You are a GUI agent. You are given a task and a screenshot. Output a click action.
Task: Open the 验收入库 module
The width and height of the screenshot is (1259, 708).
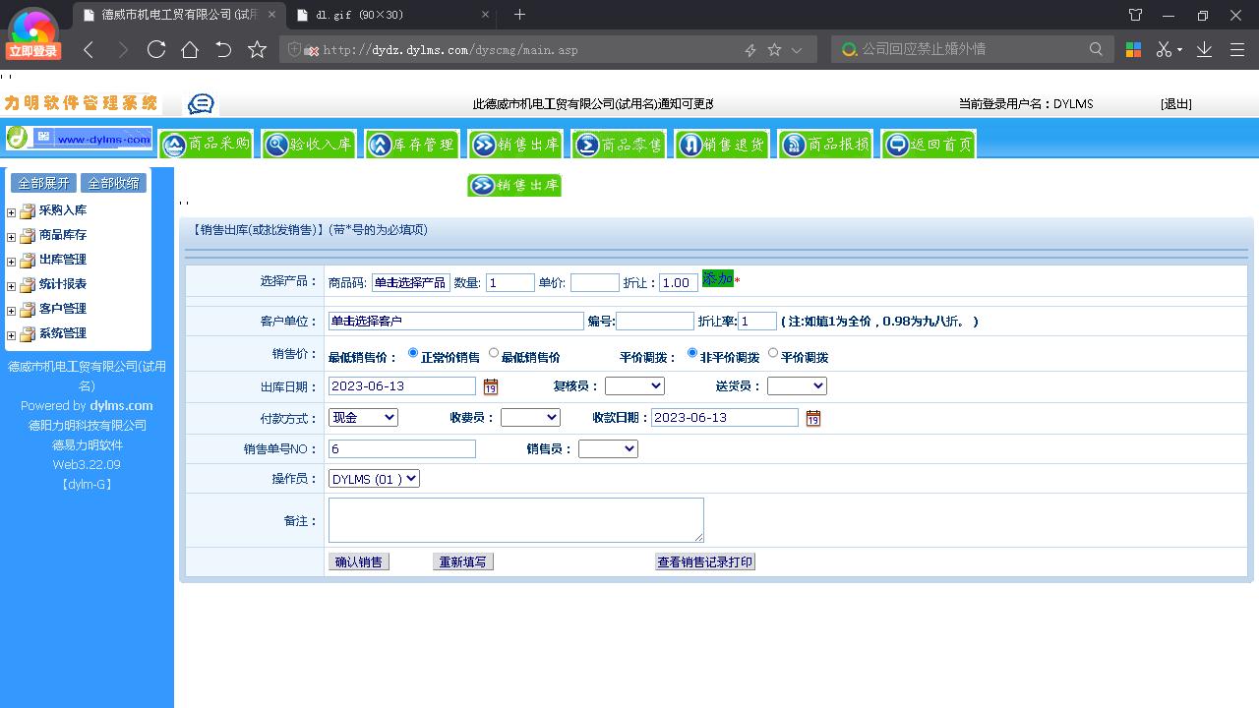tap(308, 143)
